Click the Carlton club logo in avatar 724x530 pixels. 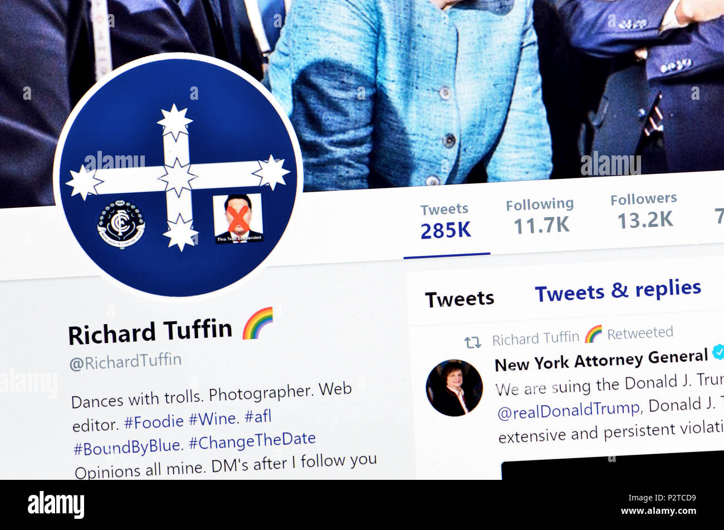pos(121,224)
